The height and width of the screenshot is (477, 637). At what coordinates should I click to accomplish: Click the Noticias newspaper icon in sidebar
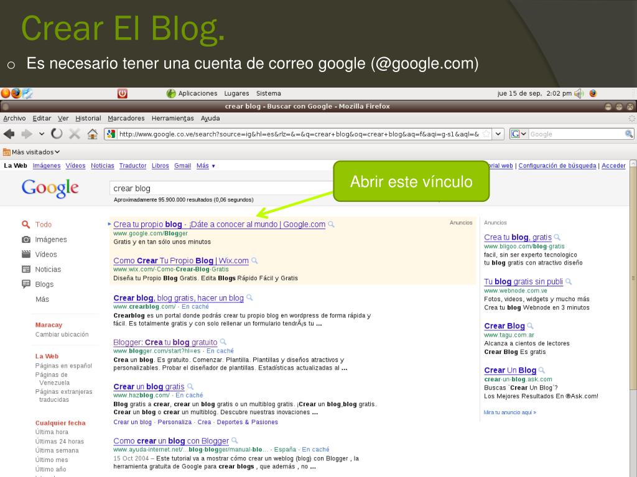click(26, 270)
